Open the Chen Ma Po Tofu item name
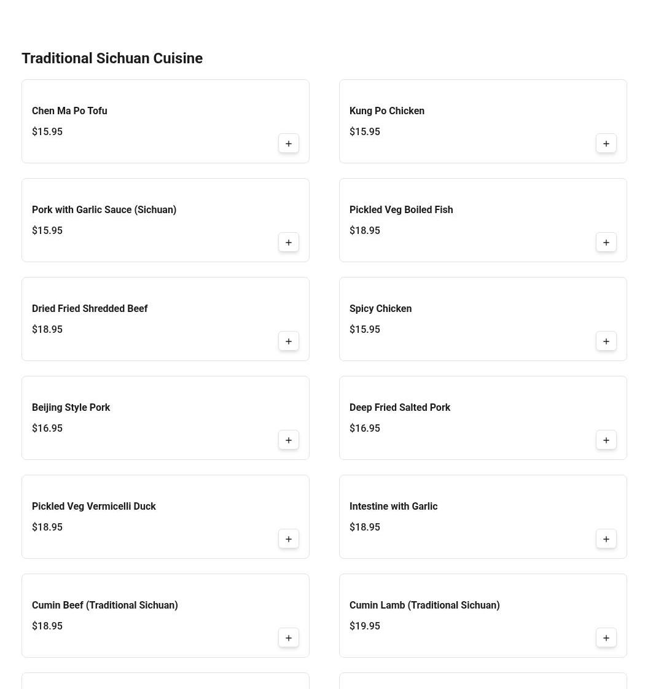The width and height of the screenshot is (645, 689). (69, 111)
